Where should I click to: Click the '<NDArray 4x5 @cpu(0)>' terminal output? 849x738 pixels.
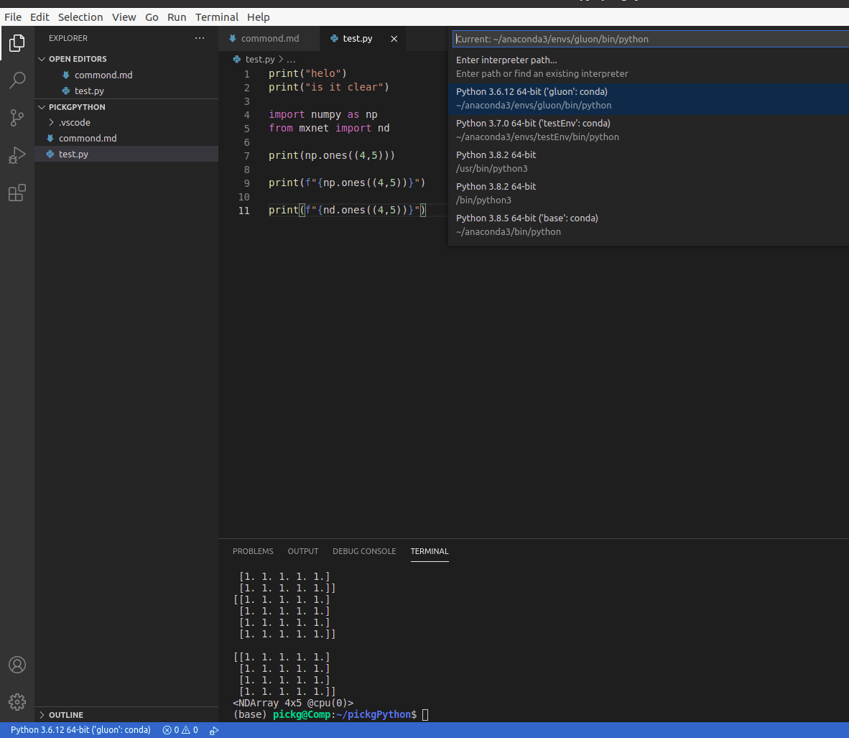(x=293, y=704)
